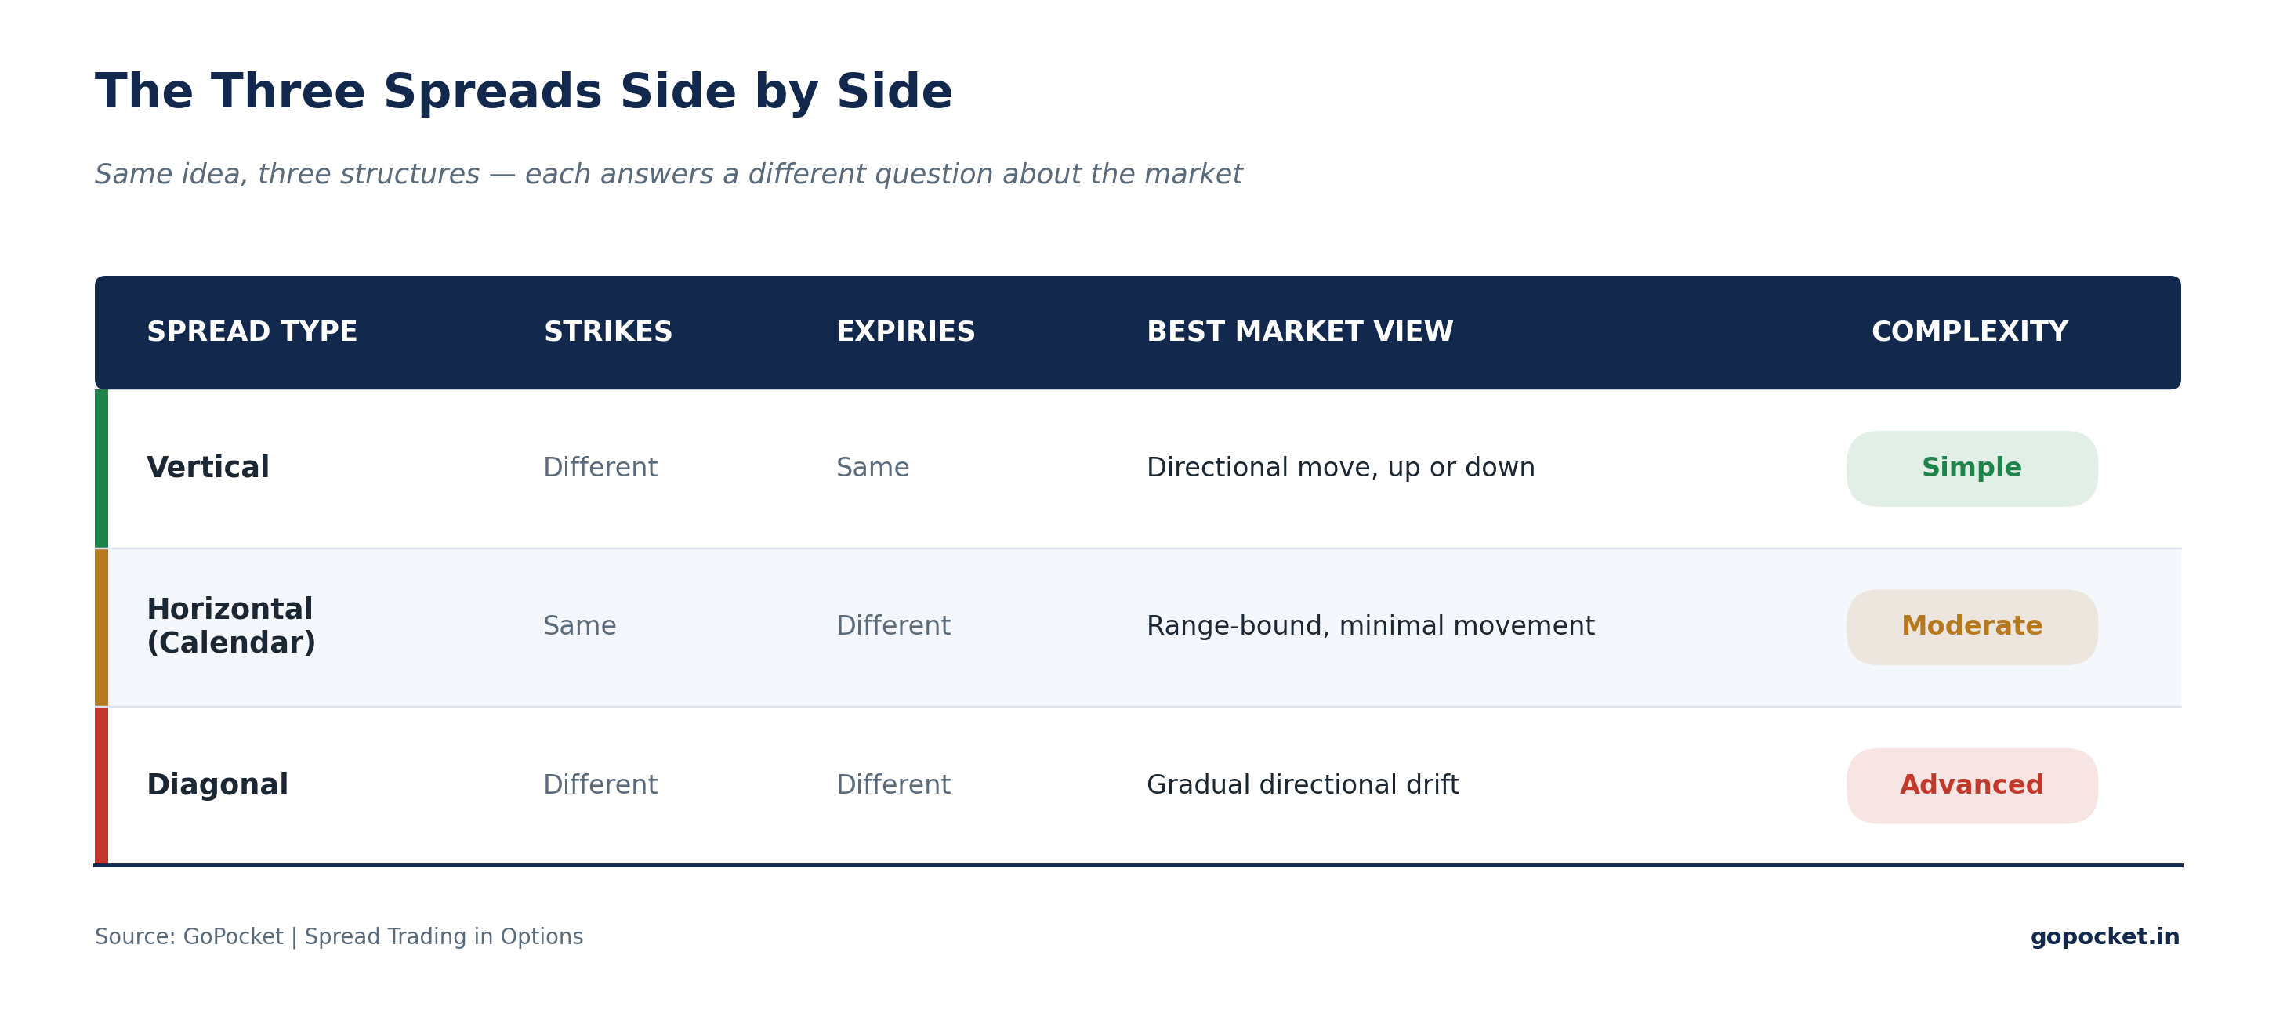
Task: Click the orange Horizontal row color bar
Action: coord(102,628)
